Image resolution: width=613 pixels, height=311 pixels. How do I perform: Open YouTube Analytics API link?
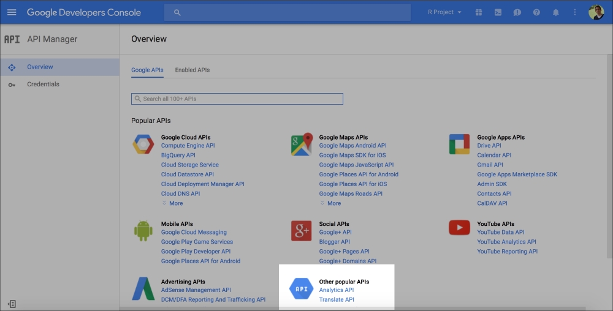(507, 242)
